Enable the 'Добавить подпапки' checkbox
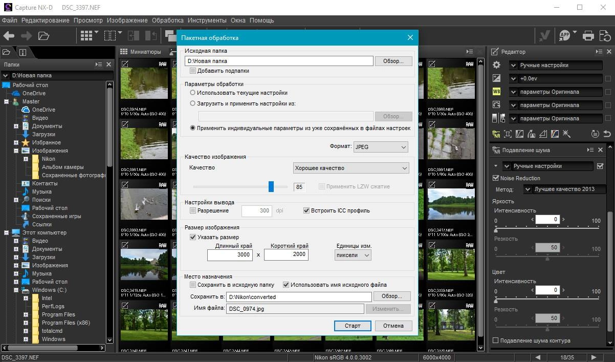615x362 pixels. point(193,71)
